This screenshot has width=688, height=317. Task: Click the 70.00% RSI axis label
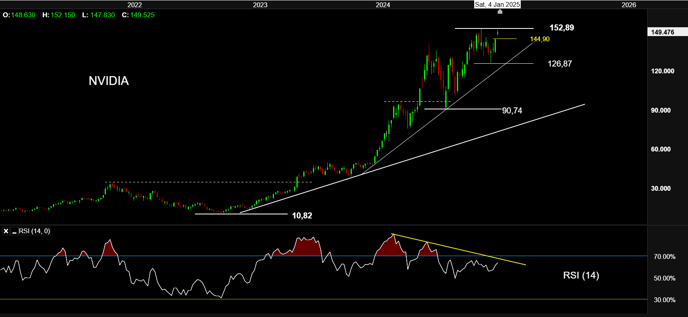tap(665, 256)
